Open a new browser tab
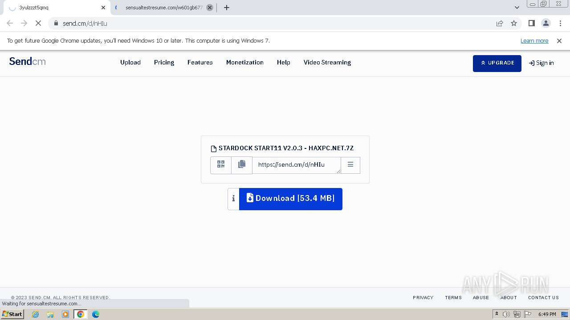 coord(226,8)
